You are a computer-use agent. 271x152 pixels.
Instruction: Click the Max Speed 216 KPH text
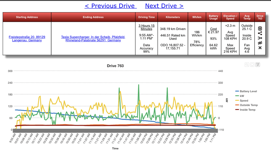(x=230, y=48)
